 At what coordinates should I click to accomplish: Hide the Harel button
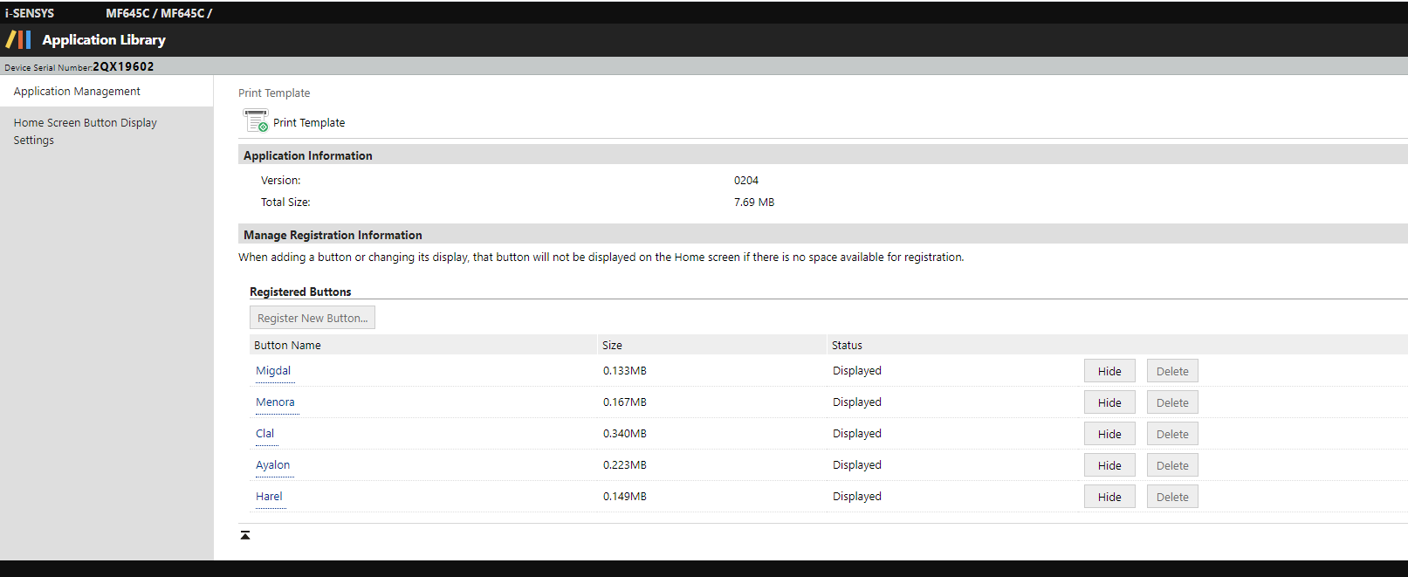pyautogui.click(x=1109, y=497)
